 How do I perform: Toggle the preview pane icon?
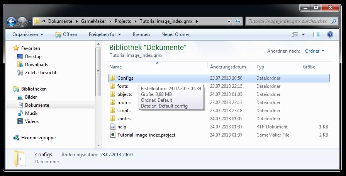point(316,34)
